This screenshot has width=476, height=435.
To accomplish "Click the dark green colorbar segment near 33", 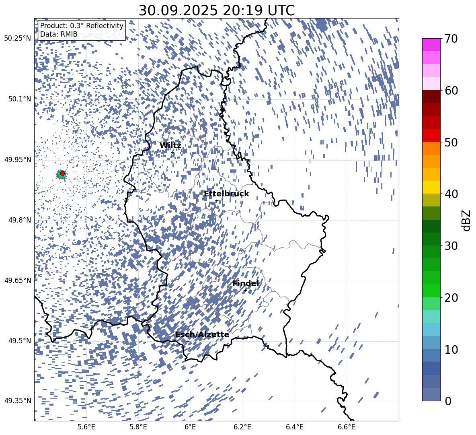I will (x=431, y=226).
